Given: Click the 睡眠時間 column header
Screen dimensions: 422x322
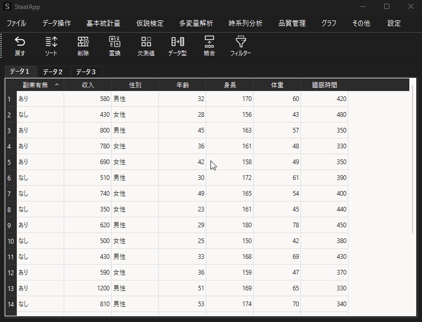Looking at the screenshot, I should (324, 85).
